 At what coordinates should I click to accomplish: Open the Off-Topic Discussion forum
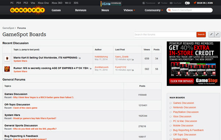click(17, 105)
